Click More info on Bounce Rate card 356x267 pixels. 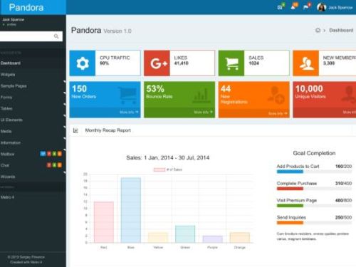204,112
